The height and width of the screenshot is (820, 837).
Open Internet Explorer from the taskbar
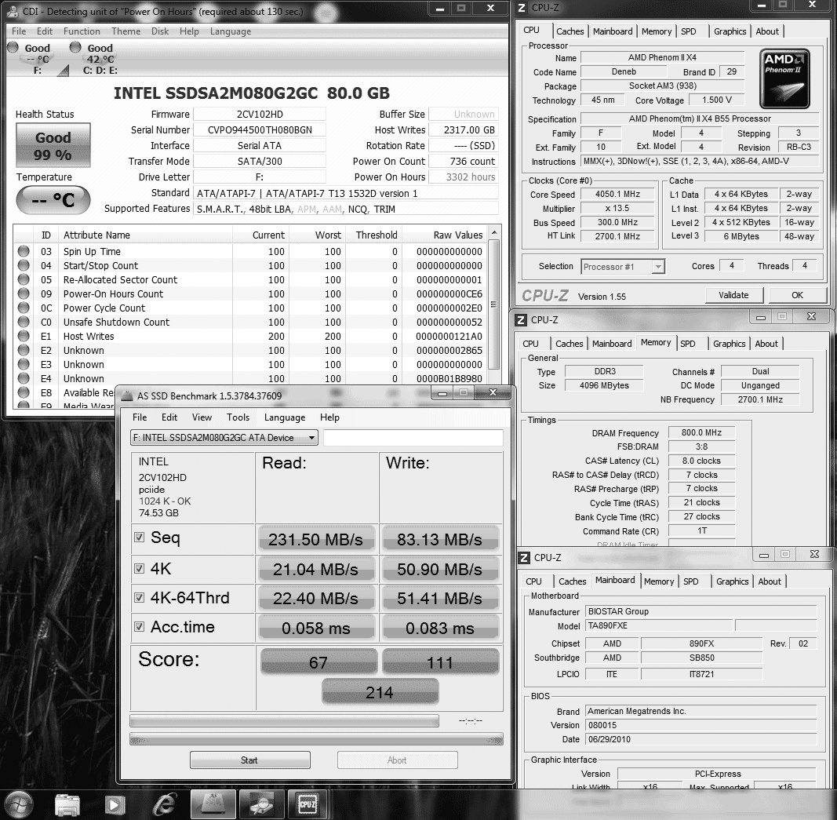165,804
